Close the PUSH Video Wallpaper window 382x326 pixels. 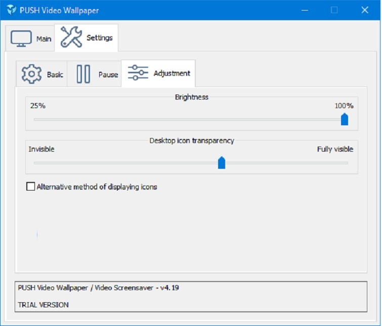pyautogui.click(x=364, y=10)
